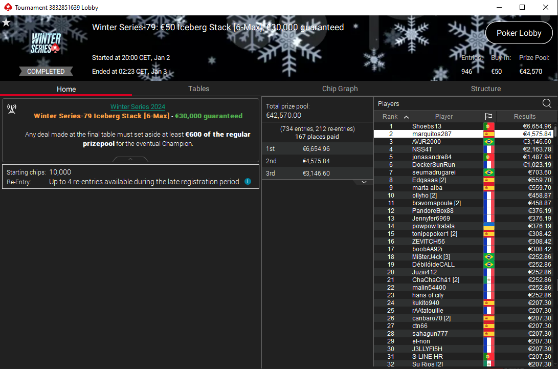Click the 3rd place prize row
The width and height of the screenshot is (558, 369).
coord(318,173)
